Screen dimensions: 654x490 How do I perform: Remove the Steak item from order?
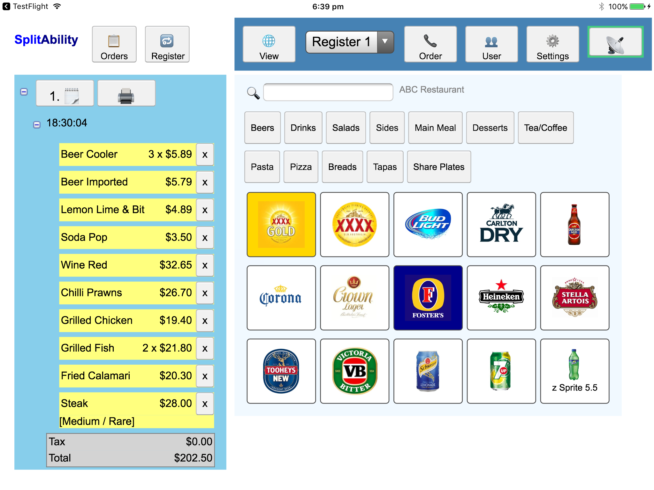click(x=205, y=404)
